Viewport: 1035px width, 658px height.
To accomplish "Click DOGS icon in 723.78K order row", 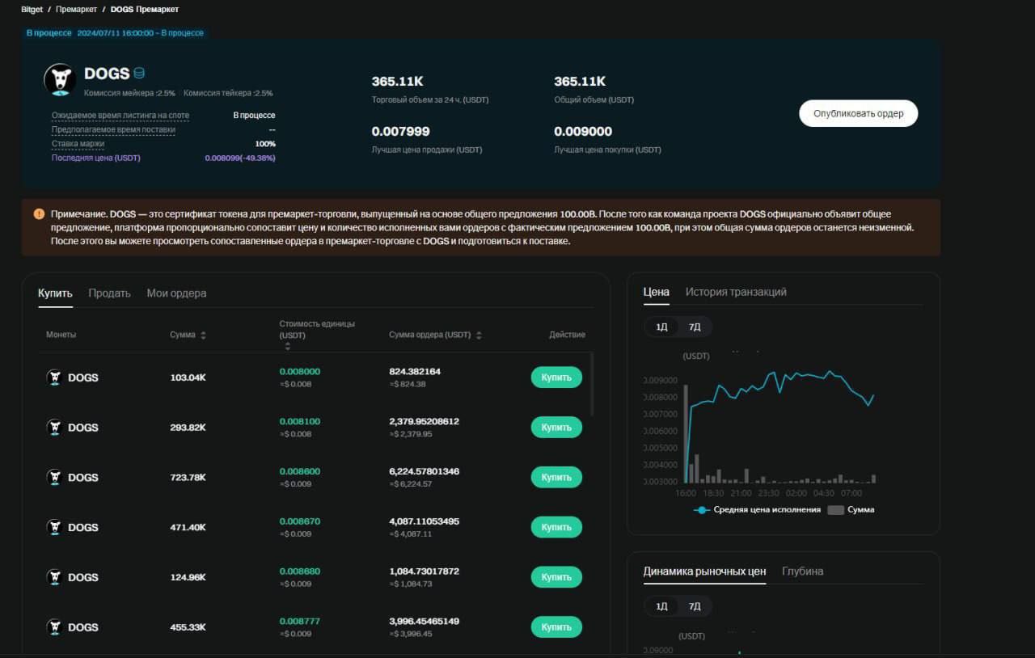I will 54,478.
